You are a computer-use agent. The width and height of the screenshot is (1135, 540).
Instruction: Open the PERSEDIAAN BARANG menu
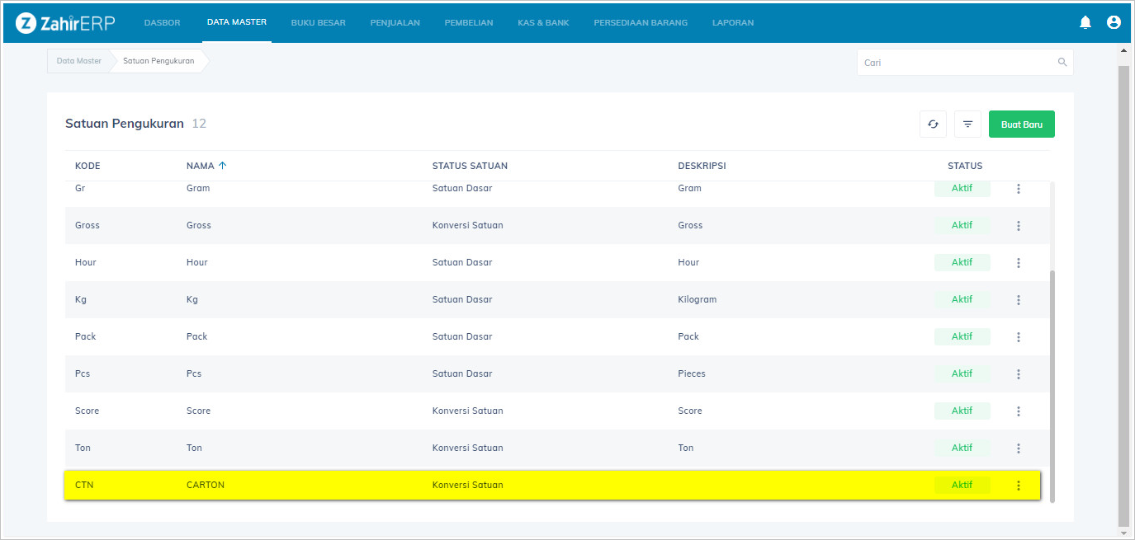[x=640, y=23]
